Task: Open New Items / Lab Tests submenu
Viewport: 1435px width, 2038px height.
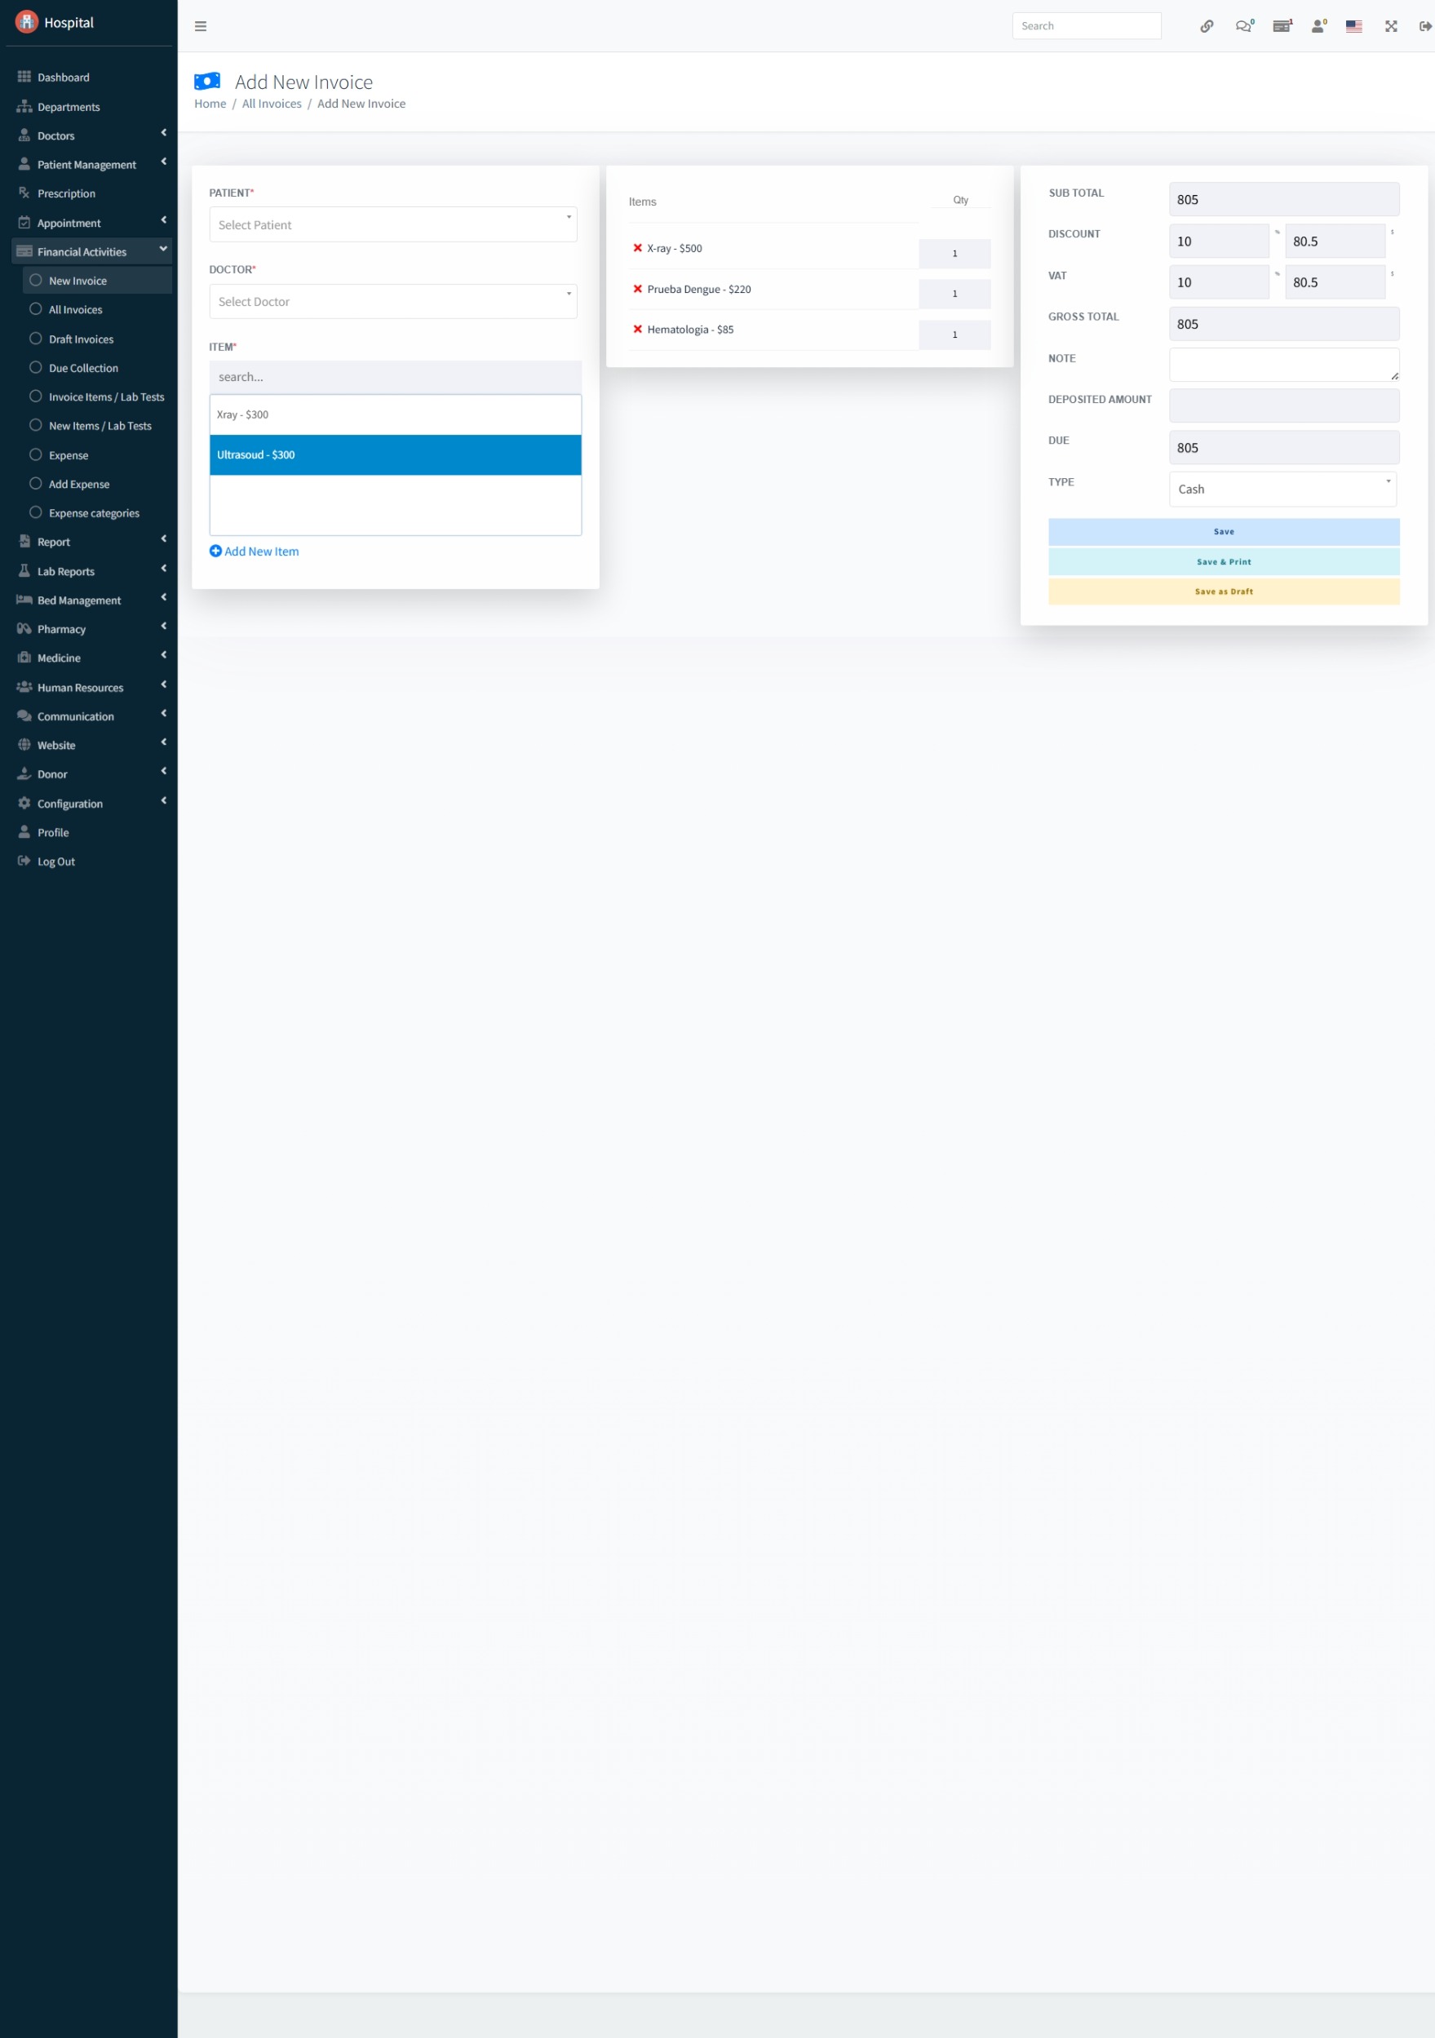Action: click(x=98, y=426)
